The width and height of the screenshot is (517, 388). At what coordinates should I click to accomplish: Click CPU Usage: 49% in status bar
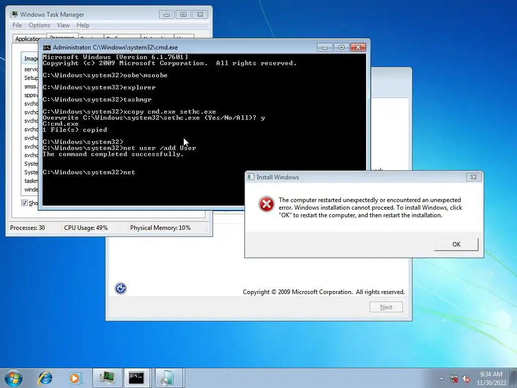coord(86,228)
